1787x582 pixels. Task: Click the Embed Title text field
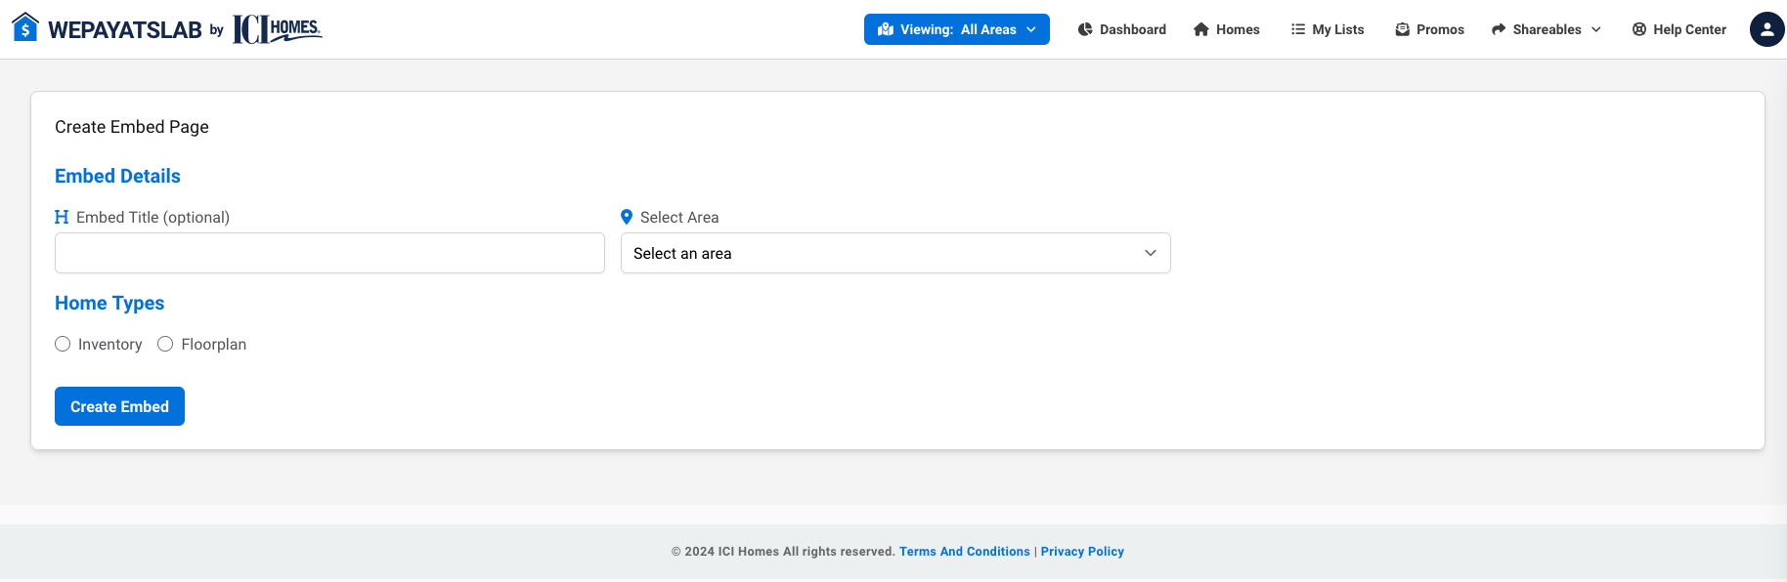(329, 253)
